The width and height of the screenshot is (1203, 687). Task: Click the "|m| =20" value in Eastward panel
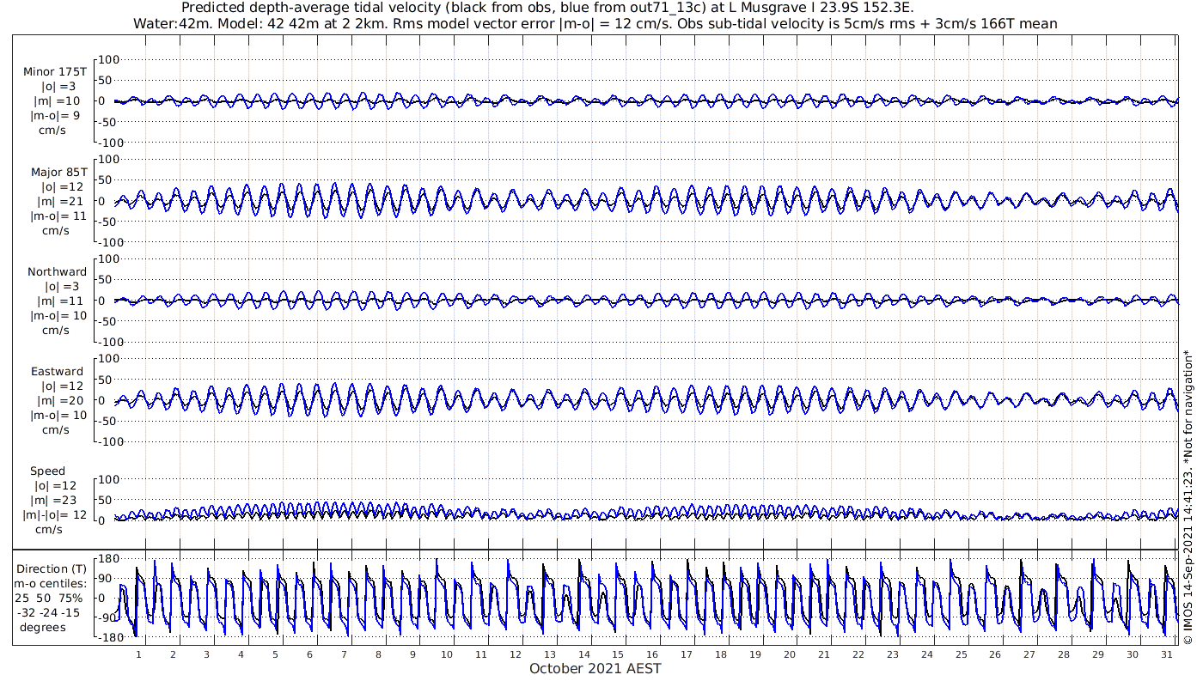(61, 401)
